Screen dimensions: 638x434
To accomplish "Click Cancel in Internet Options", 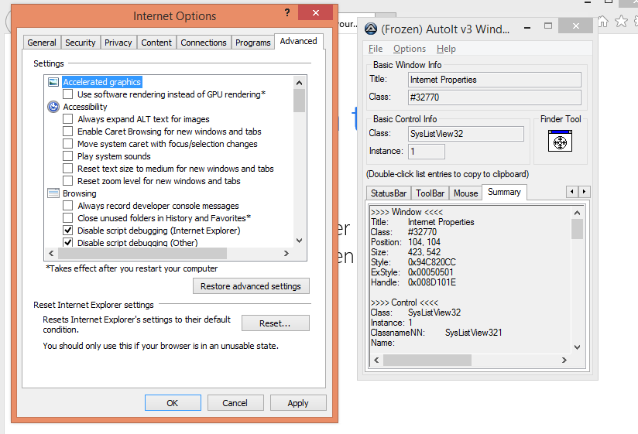I will [235, 403].
